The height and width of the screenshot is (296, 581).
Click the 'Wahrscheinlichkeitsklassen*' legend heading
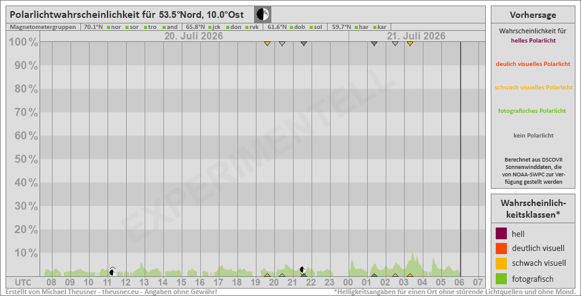(533, 209)
